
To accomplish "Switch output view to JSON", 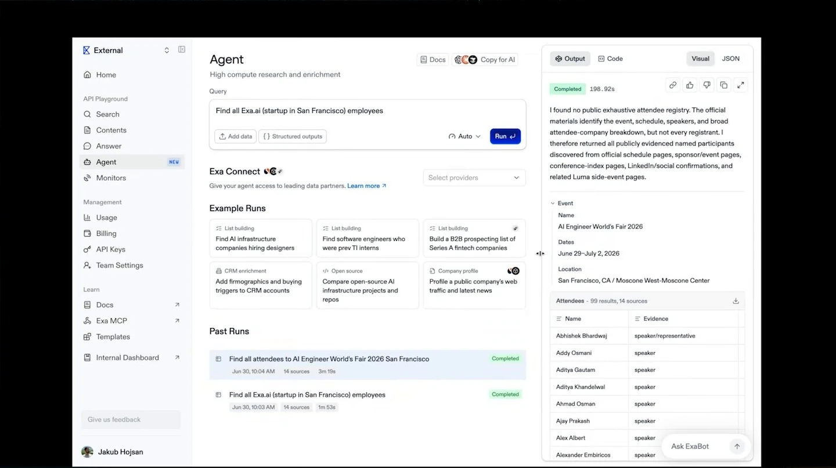I will tap(730, 59).
